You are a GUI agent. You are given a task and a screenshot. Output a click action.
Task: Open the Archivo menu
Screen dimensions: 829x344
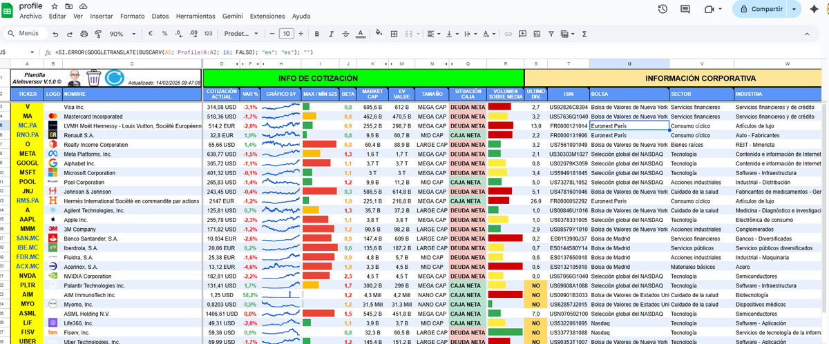(x=30, y=16)
